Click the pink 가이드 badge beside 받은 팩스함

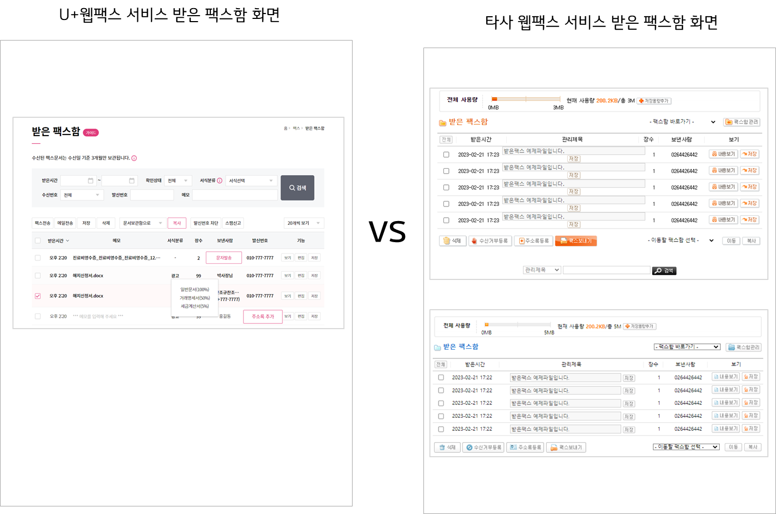tap(91, 132)
